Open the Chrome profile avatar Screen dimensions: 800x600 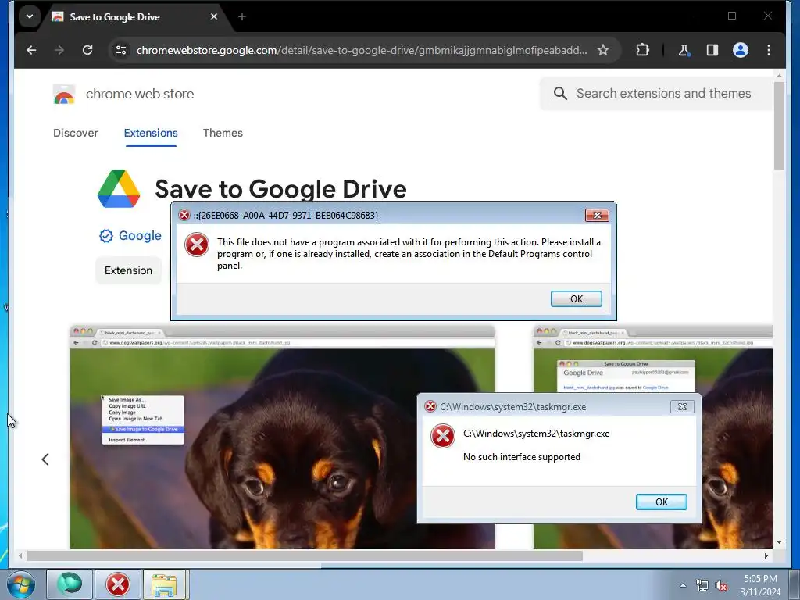click(x=741, y=50)
